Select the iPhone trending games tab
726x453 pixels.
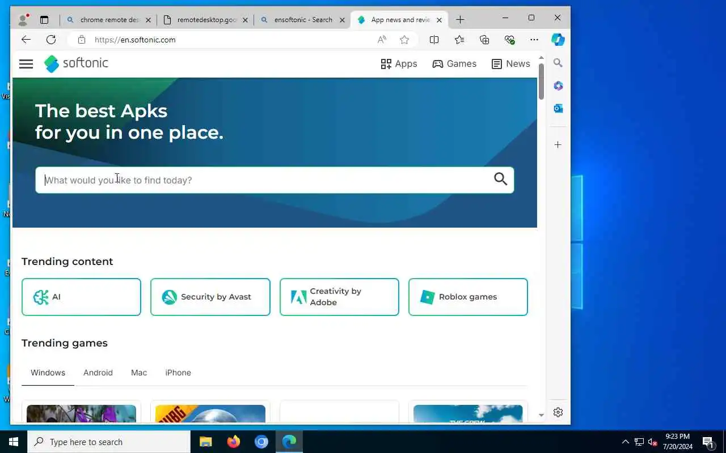pyautogui.click(x=178, y=373)
